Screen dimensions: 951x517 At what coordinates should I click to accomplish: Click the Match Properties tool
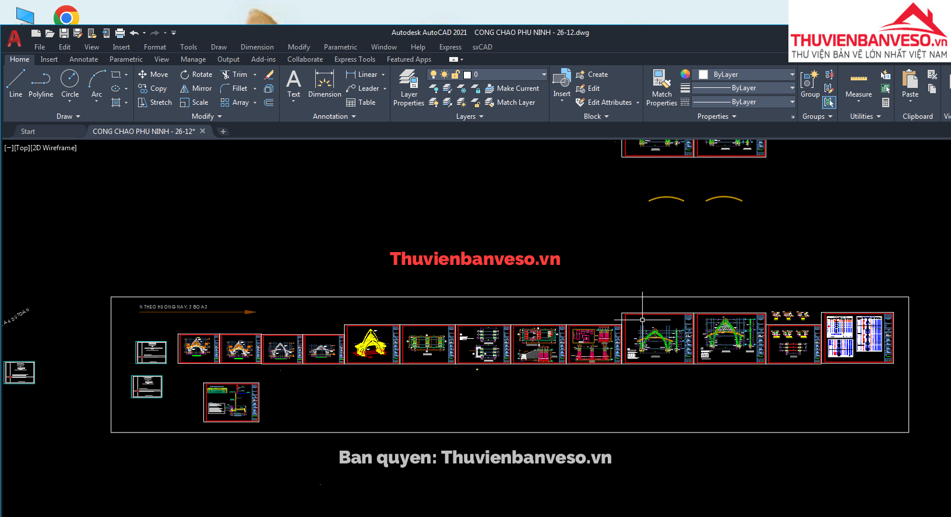661,87
